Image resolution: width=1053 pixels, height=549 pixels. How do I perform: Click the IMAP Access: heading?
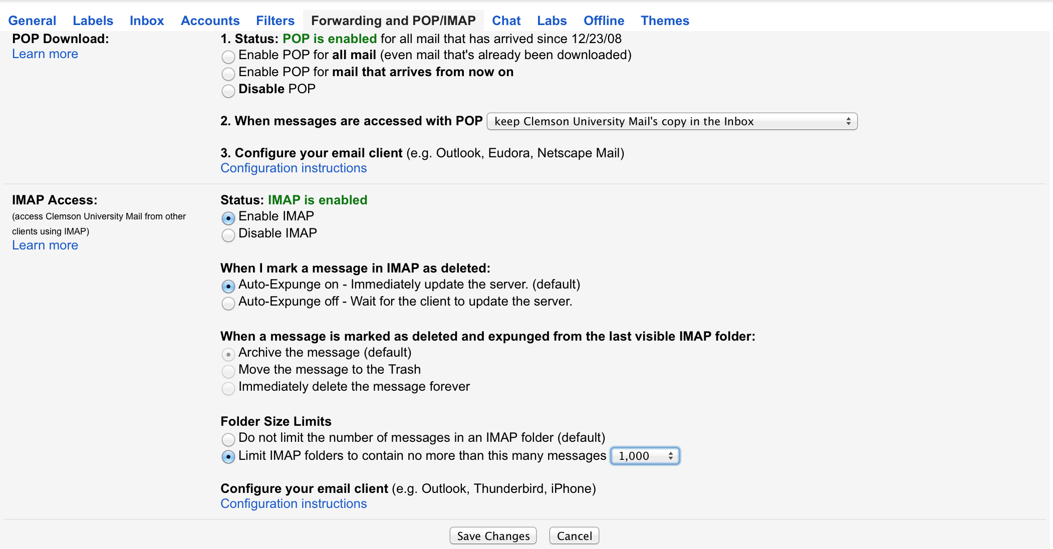(55, 200)
